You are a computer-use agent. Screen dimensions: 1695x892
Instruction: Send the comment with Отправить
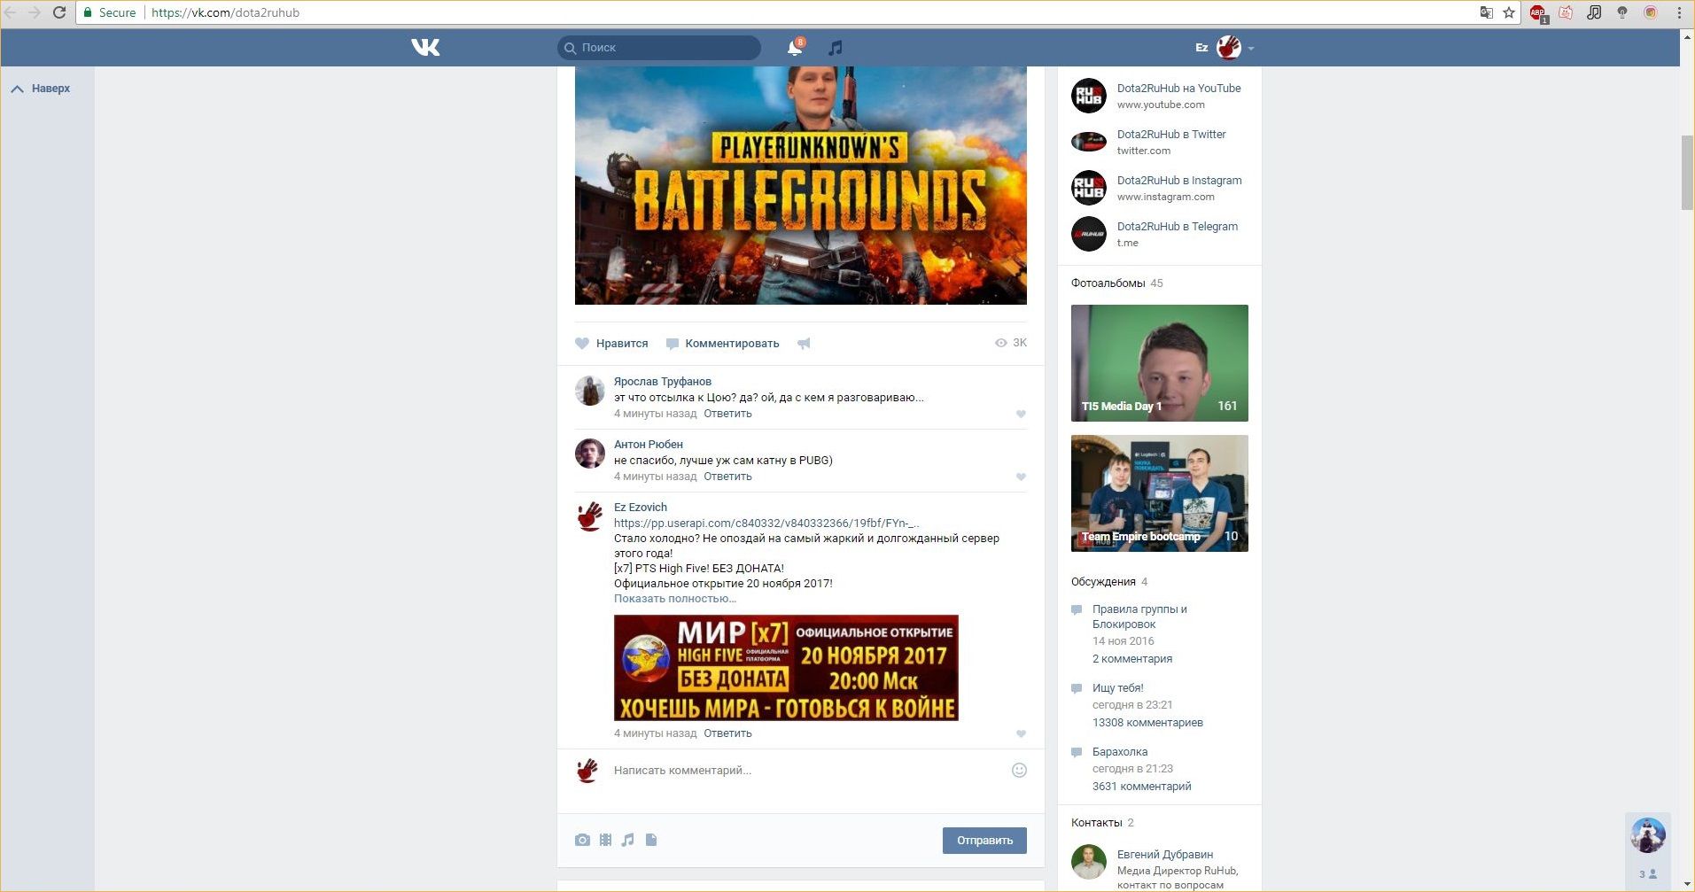click(x=984, y=841)
